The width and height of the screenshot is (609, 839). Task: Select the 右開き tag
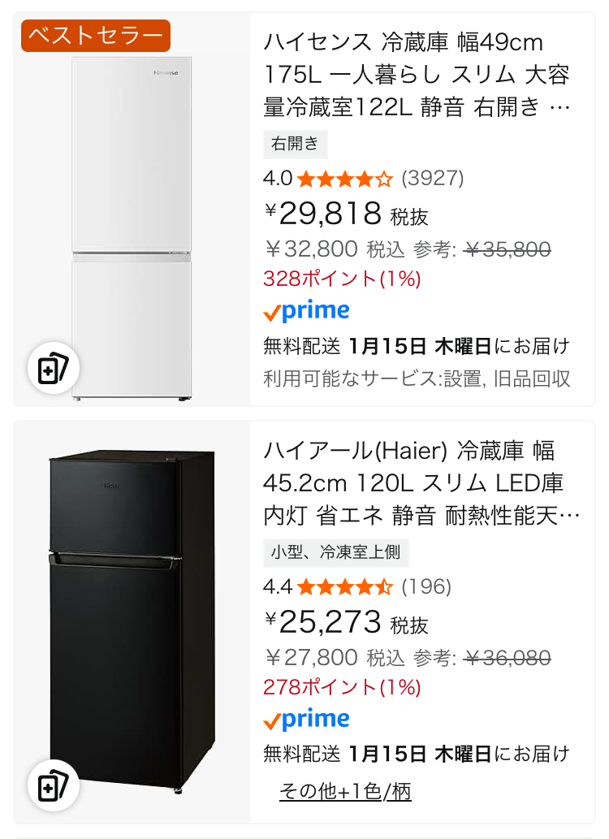tap(296, 145)
